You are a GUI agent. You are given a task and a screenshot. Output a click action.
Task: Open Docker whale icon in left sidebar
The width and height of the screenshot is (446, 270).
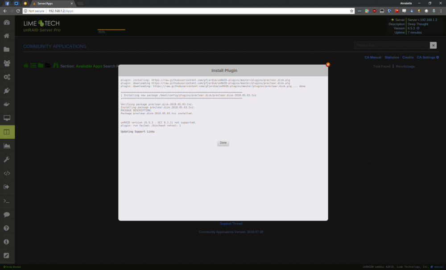[7, 104]
